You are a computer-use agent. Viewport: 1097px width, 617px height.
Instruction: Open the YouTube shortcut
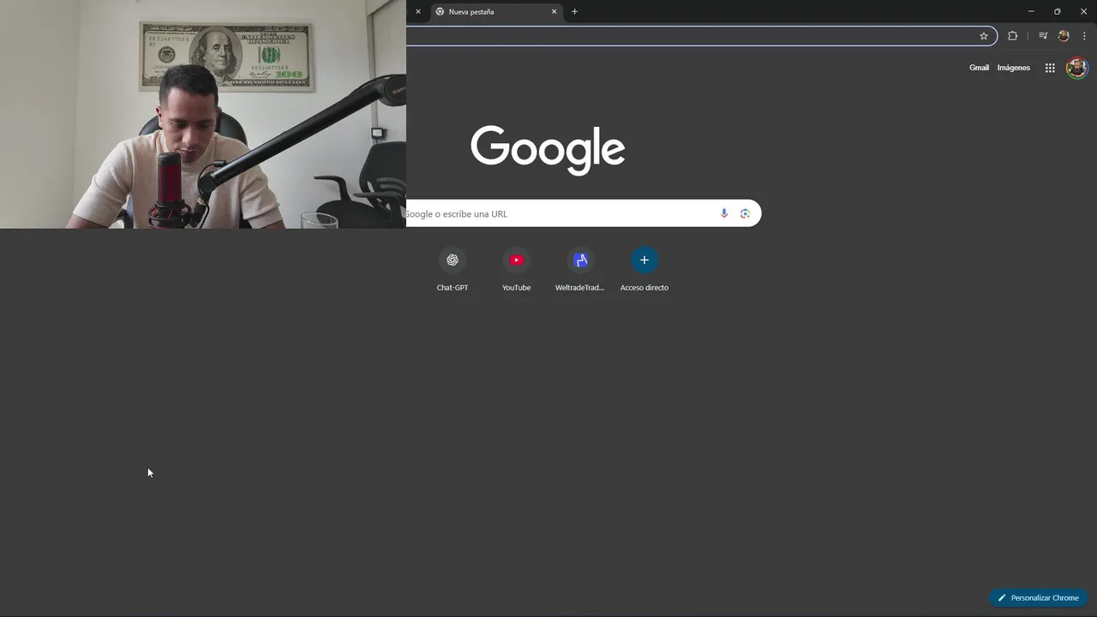coord(516,269)
